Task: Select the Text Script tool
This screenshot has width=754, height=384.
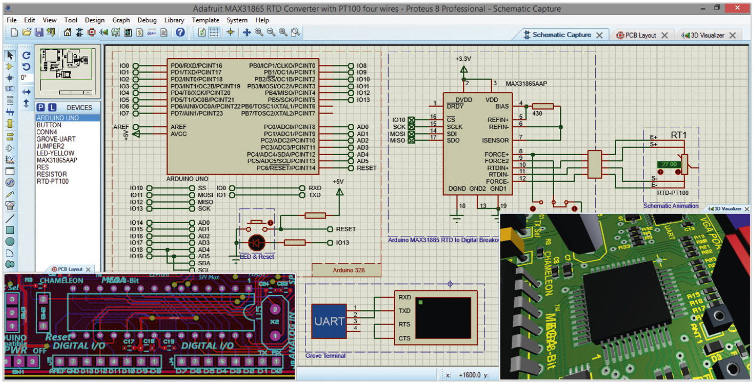Action: (10, 100)
